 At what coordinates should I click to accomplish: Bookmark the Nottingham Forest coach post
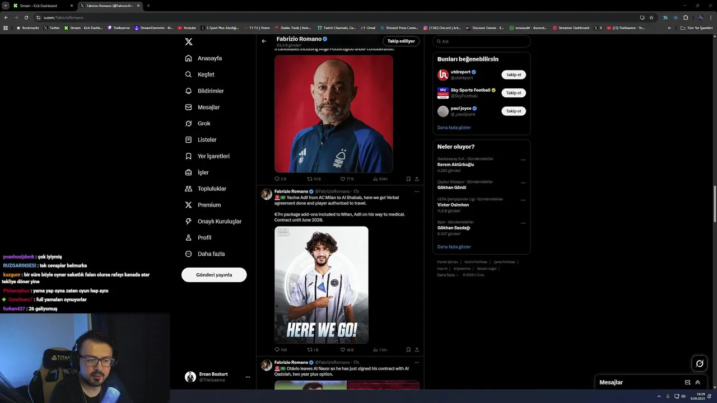coord(408,179)
